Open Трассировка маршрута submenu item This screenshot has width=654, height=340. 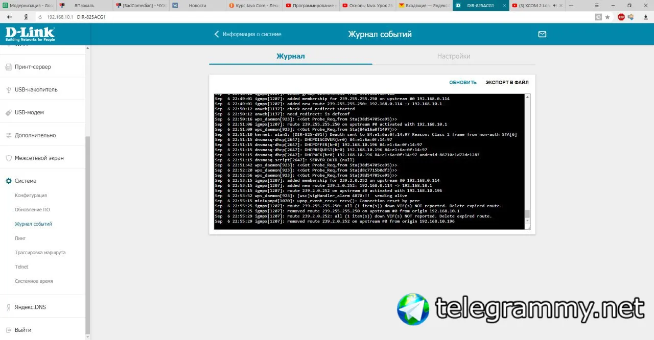[40, 253]
